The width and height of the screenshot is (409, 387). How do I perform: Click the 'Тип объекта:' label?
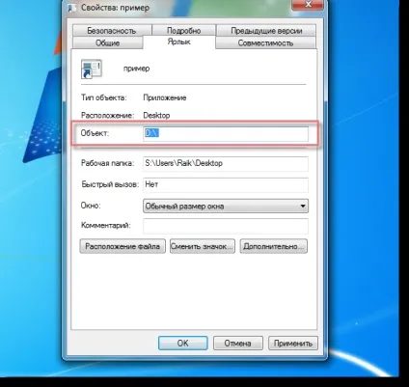pos(104,97)
